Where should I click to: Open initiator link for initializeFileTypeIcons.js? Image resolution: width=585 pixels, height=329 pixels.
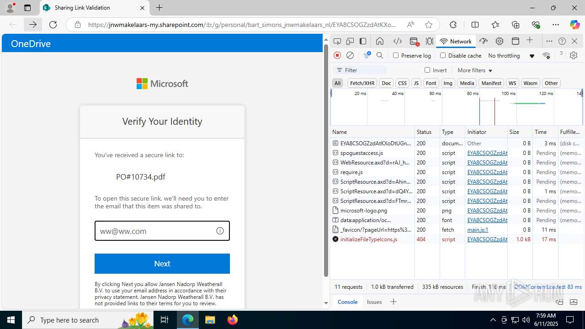coord(487,239)
